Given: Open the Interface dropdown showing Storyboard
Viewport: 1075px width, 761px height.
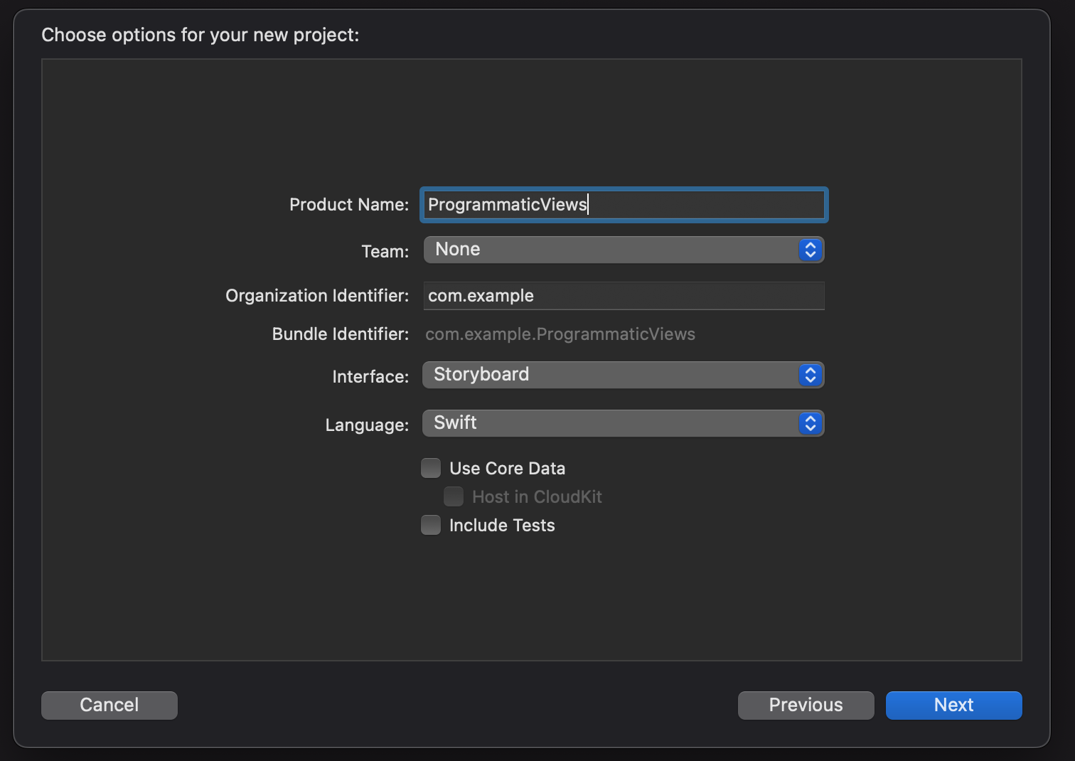Looking at the screenshot, I should click(x=611, y=375).
